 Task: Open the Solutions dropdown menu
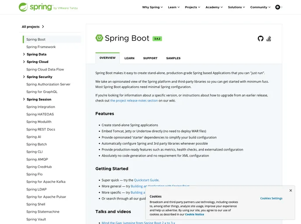pyautogui.click(x=237, y=7)
